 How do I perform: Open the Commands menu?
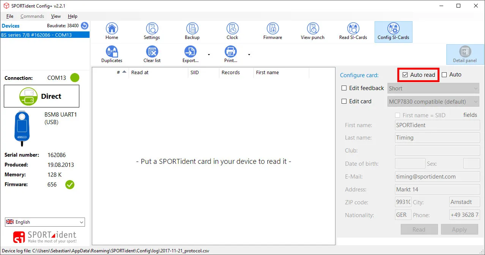tap(32, 16)
